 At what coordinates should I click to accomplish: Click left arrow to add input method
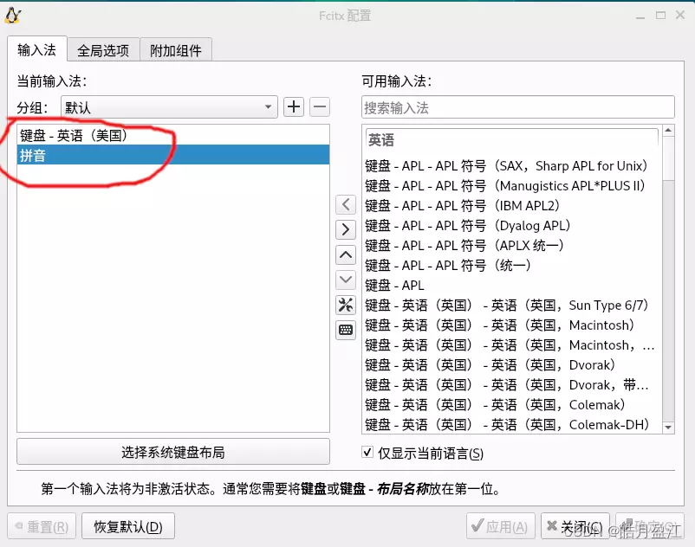pos(346,205)
